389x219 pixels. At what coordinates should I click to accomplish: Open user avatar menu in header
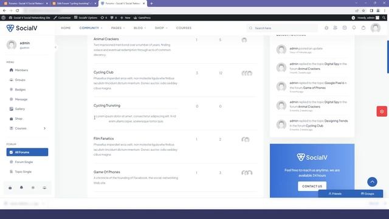376,28
